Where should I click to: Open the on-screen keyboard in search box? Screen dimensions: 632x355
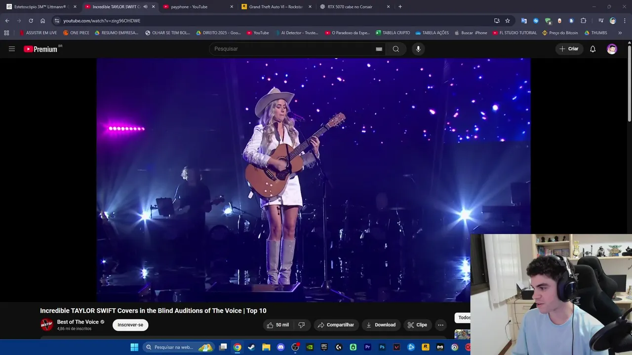point(379,49)
